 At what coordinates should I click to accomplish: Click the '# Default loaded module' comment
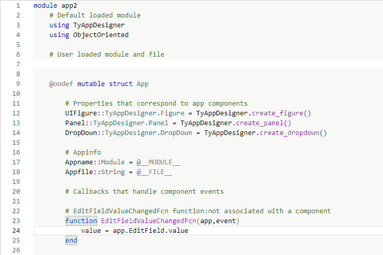pos(95,15)
